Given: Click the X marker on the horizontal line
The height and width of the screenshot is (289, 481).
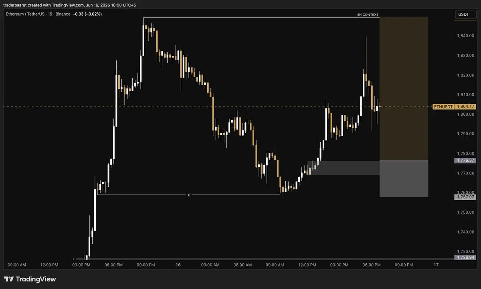Looking at the screenshot, I should pyautogui.click(x=188, y=195).
